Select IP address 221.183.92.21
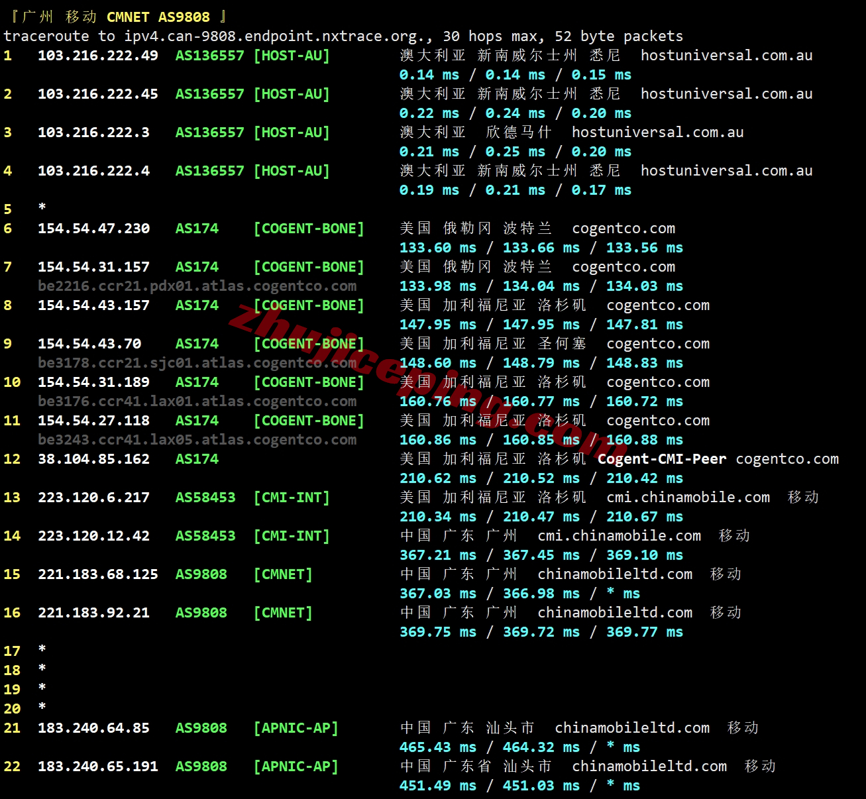866x799 pixels. click(x=93, y=613)
